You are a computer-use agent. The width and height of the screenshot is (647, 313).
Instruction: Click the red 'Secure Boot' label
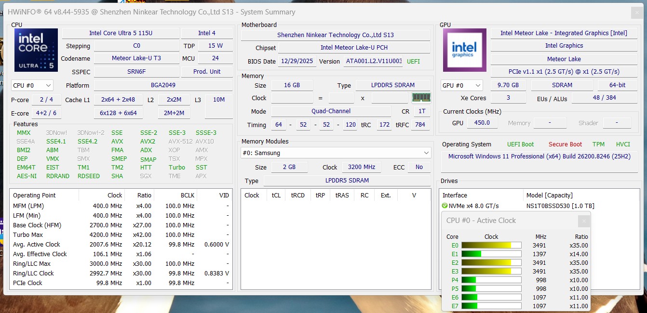click(x=565, y=144)
